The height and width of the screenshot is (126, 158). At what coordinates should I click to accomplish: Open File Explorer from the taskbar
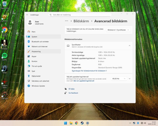point(71,123)
